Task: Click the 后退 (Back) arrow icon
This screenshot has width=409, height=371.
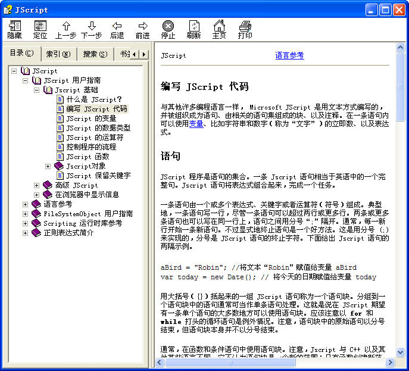Action: 117,26
